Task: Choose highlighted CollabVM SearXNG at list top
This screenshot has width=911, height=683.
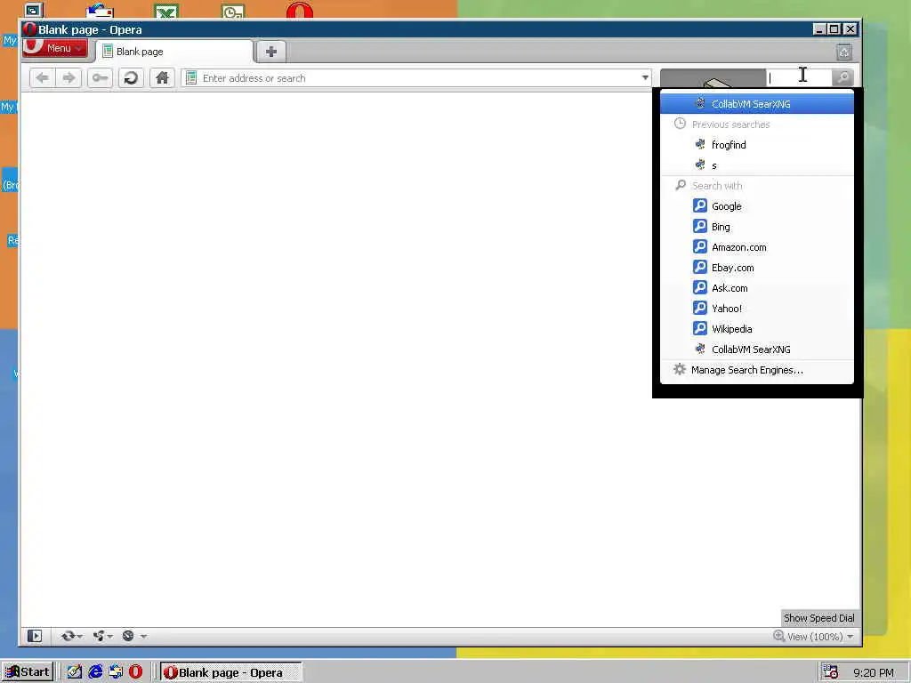Action: click(757, 104)
